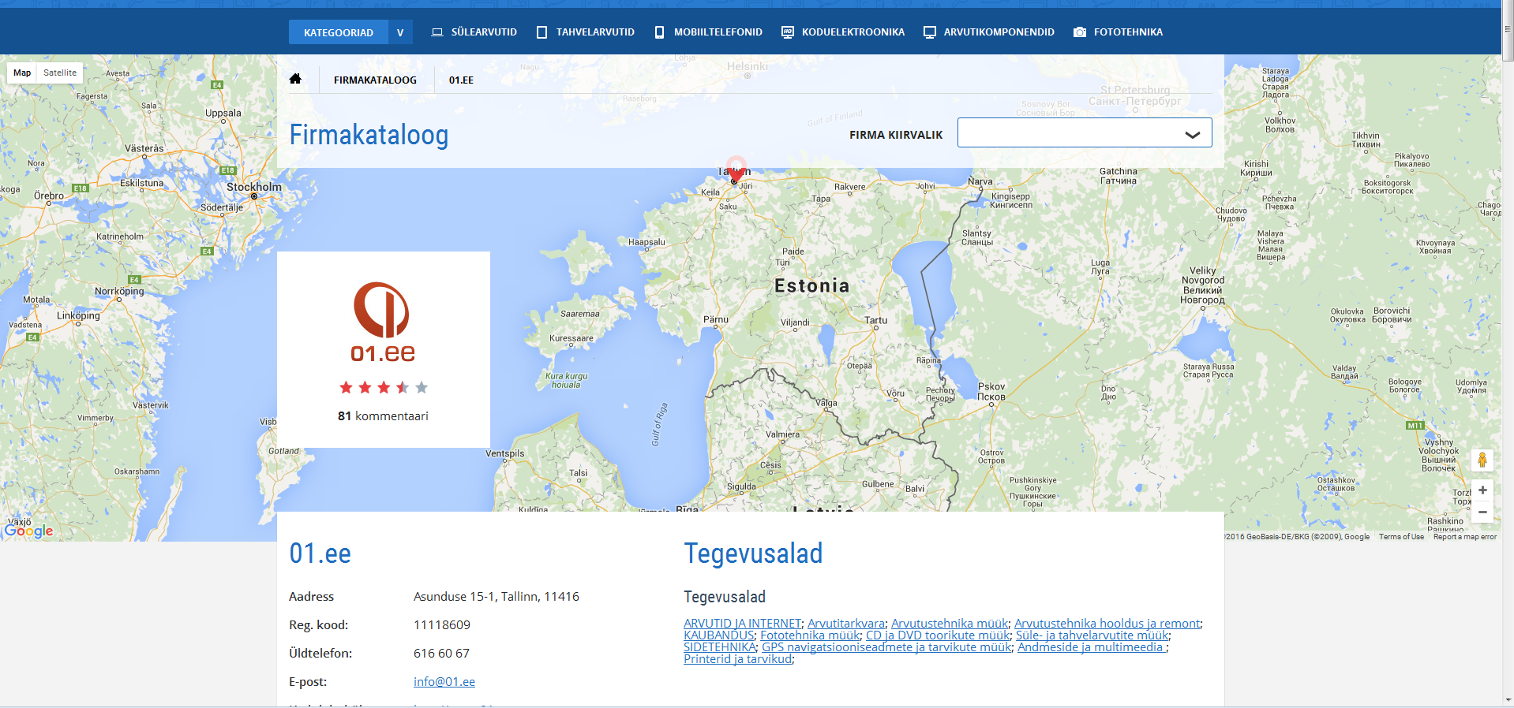Zoom out on the map
Viewport: 1514px width, 708px height.
tap(1482, 512)
